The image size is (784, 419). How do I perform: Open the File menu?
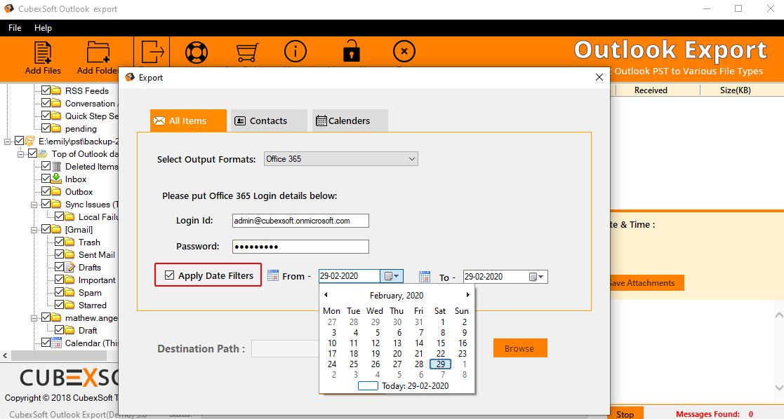click(15, 28)
